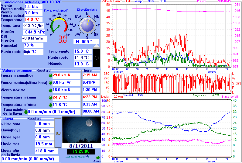Click green LED beside Fuerza maxima(ultima hora)
Viewport: 242px width, 163px height.
click(x=50, y=83)
